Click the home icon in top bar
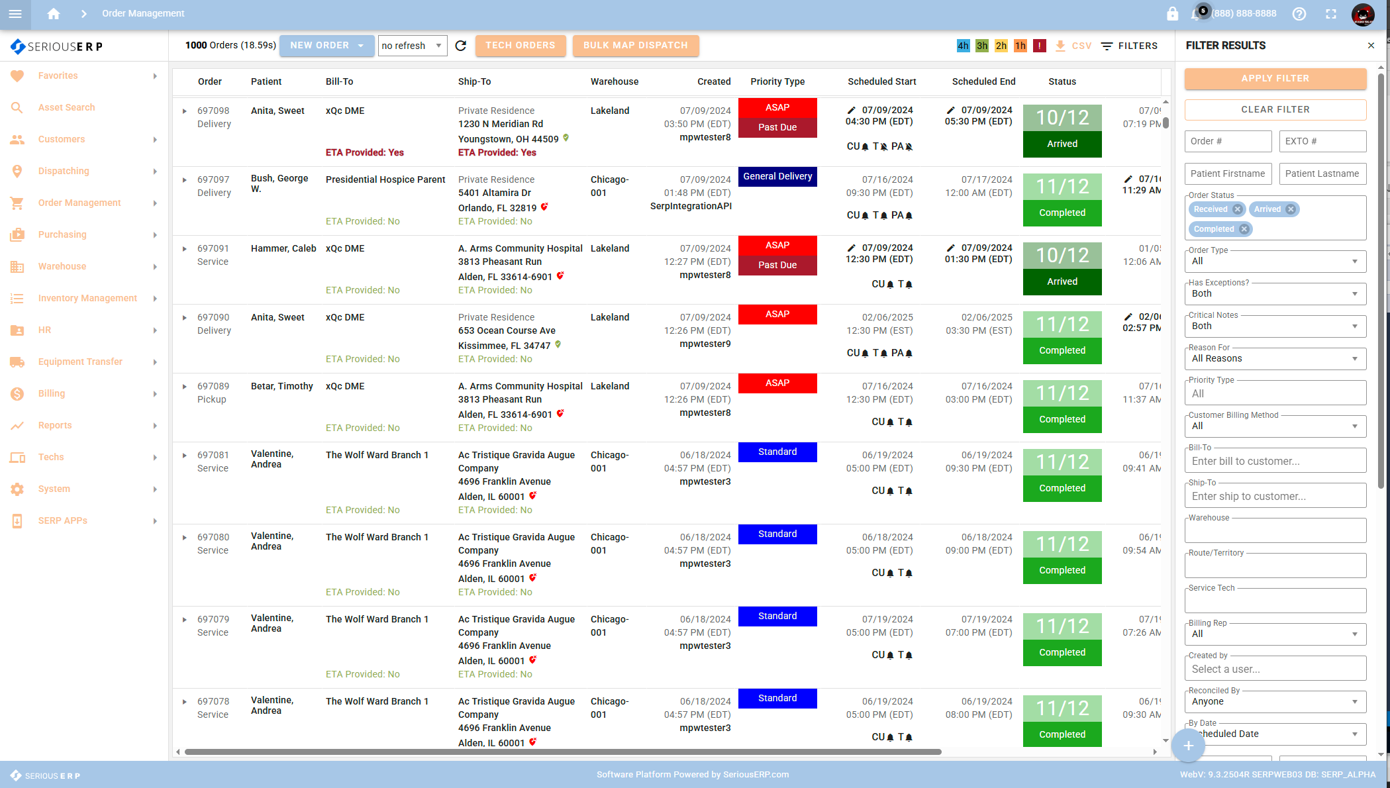This screenshot has width=1390, height=788. click(54, 13)
